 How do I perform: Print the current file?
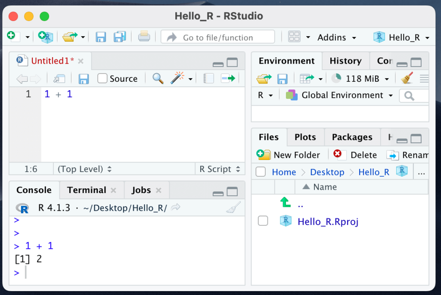[144, 37]
